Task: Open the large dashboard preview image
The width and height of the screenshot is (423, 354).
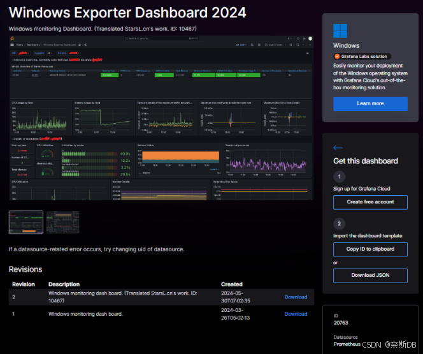Action: 161,118
